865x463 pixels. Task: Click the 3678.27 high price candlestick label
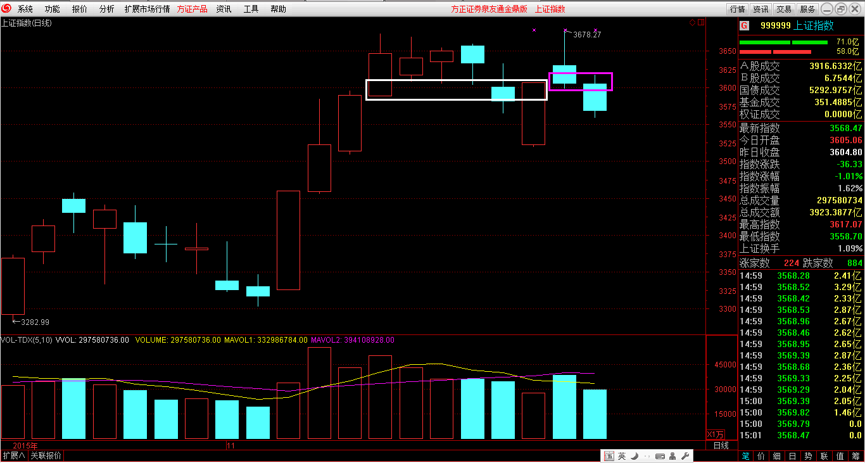586,35
